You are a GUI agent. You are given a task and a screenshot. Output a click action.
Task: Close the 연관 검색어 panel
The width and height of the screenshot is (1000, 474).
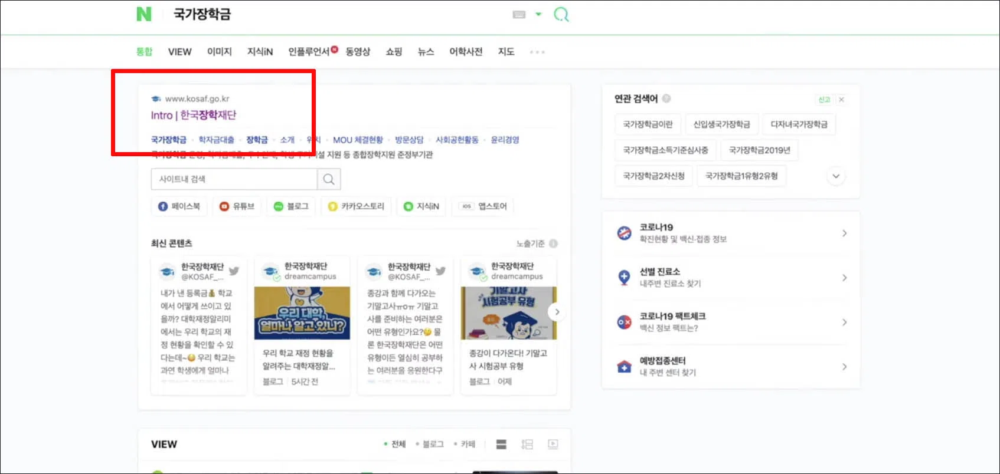[x=842, y=100]
